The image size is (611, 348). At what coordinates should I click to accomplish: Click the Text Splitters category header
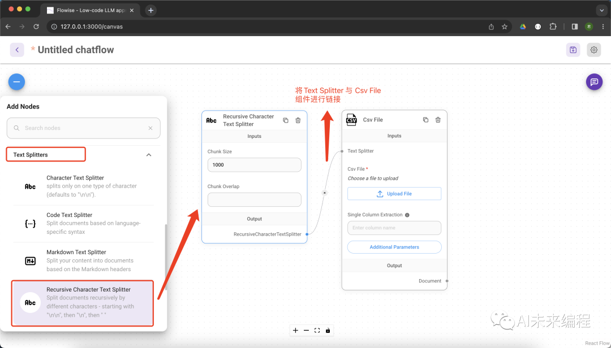(x=84, y=155)
